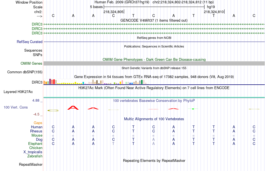The image size is (265, 171).
Task: Open the GENCODE V49lift37 track title
Action: 154,20
